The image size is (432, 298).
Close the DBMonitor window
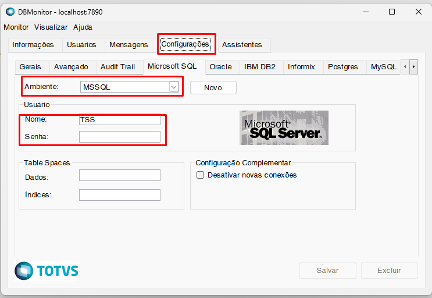419,12
